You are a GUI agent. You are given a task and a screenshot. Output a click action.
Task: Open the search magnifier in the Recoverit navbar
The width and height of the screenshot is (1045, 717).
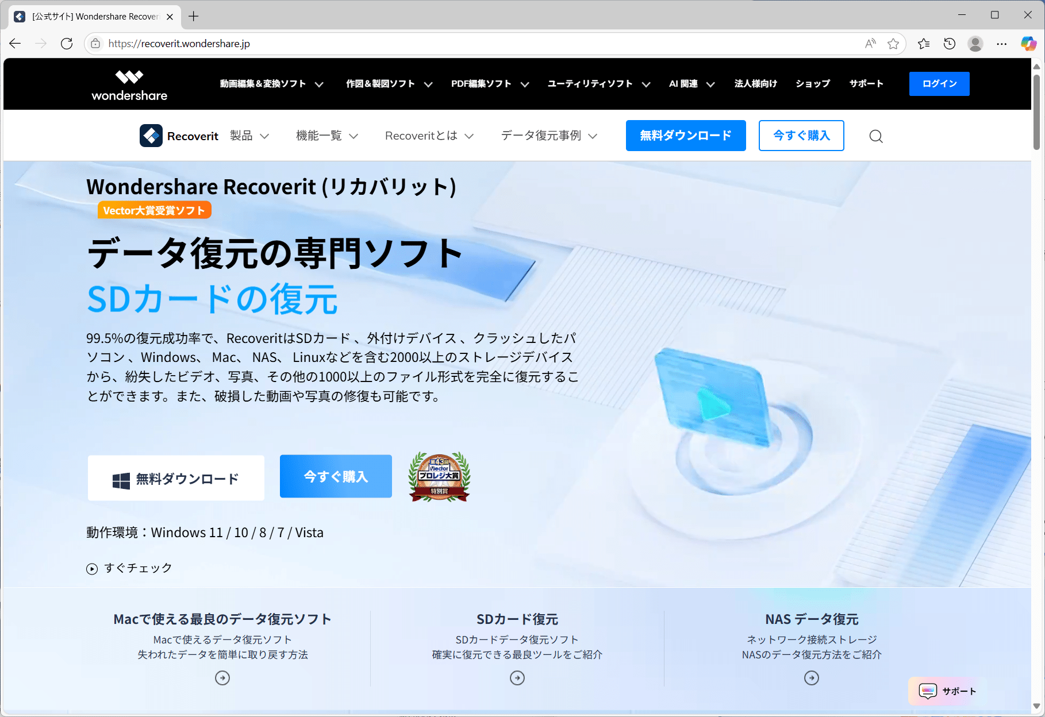(875, 136)
